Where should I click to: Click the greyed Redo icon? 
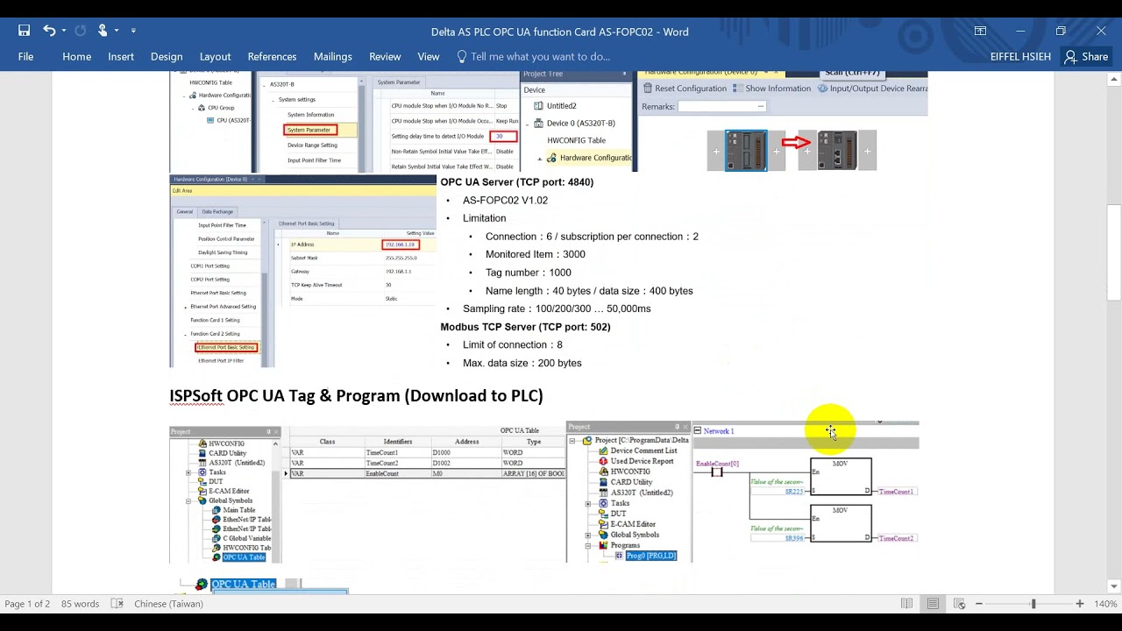coord(81,31)
